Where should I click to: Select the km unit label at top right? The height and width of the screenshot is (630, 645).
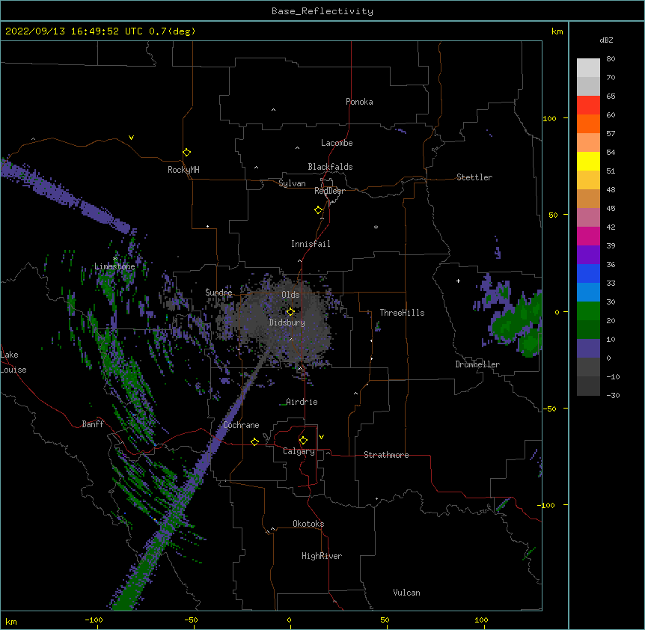tap(557, 31)
